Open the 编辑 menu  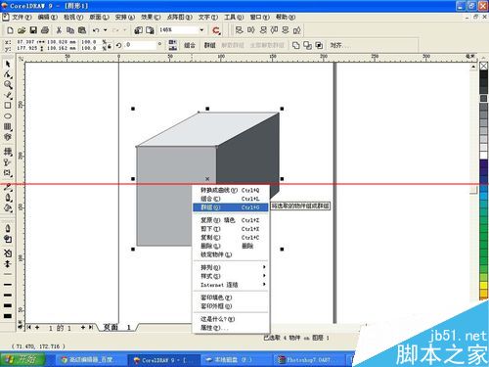click(x=48, y=17)
